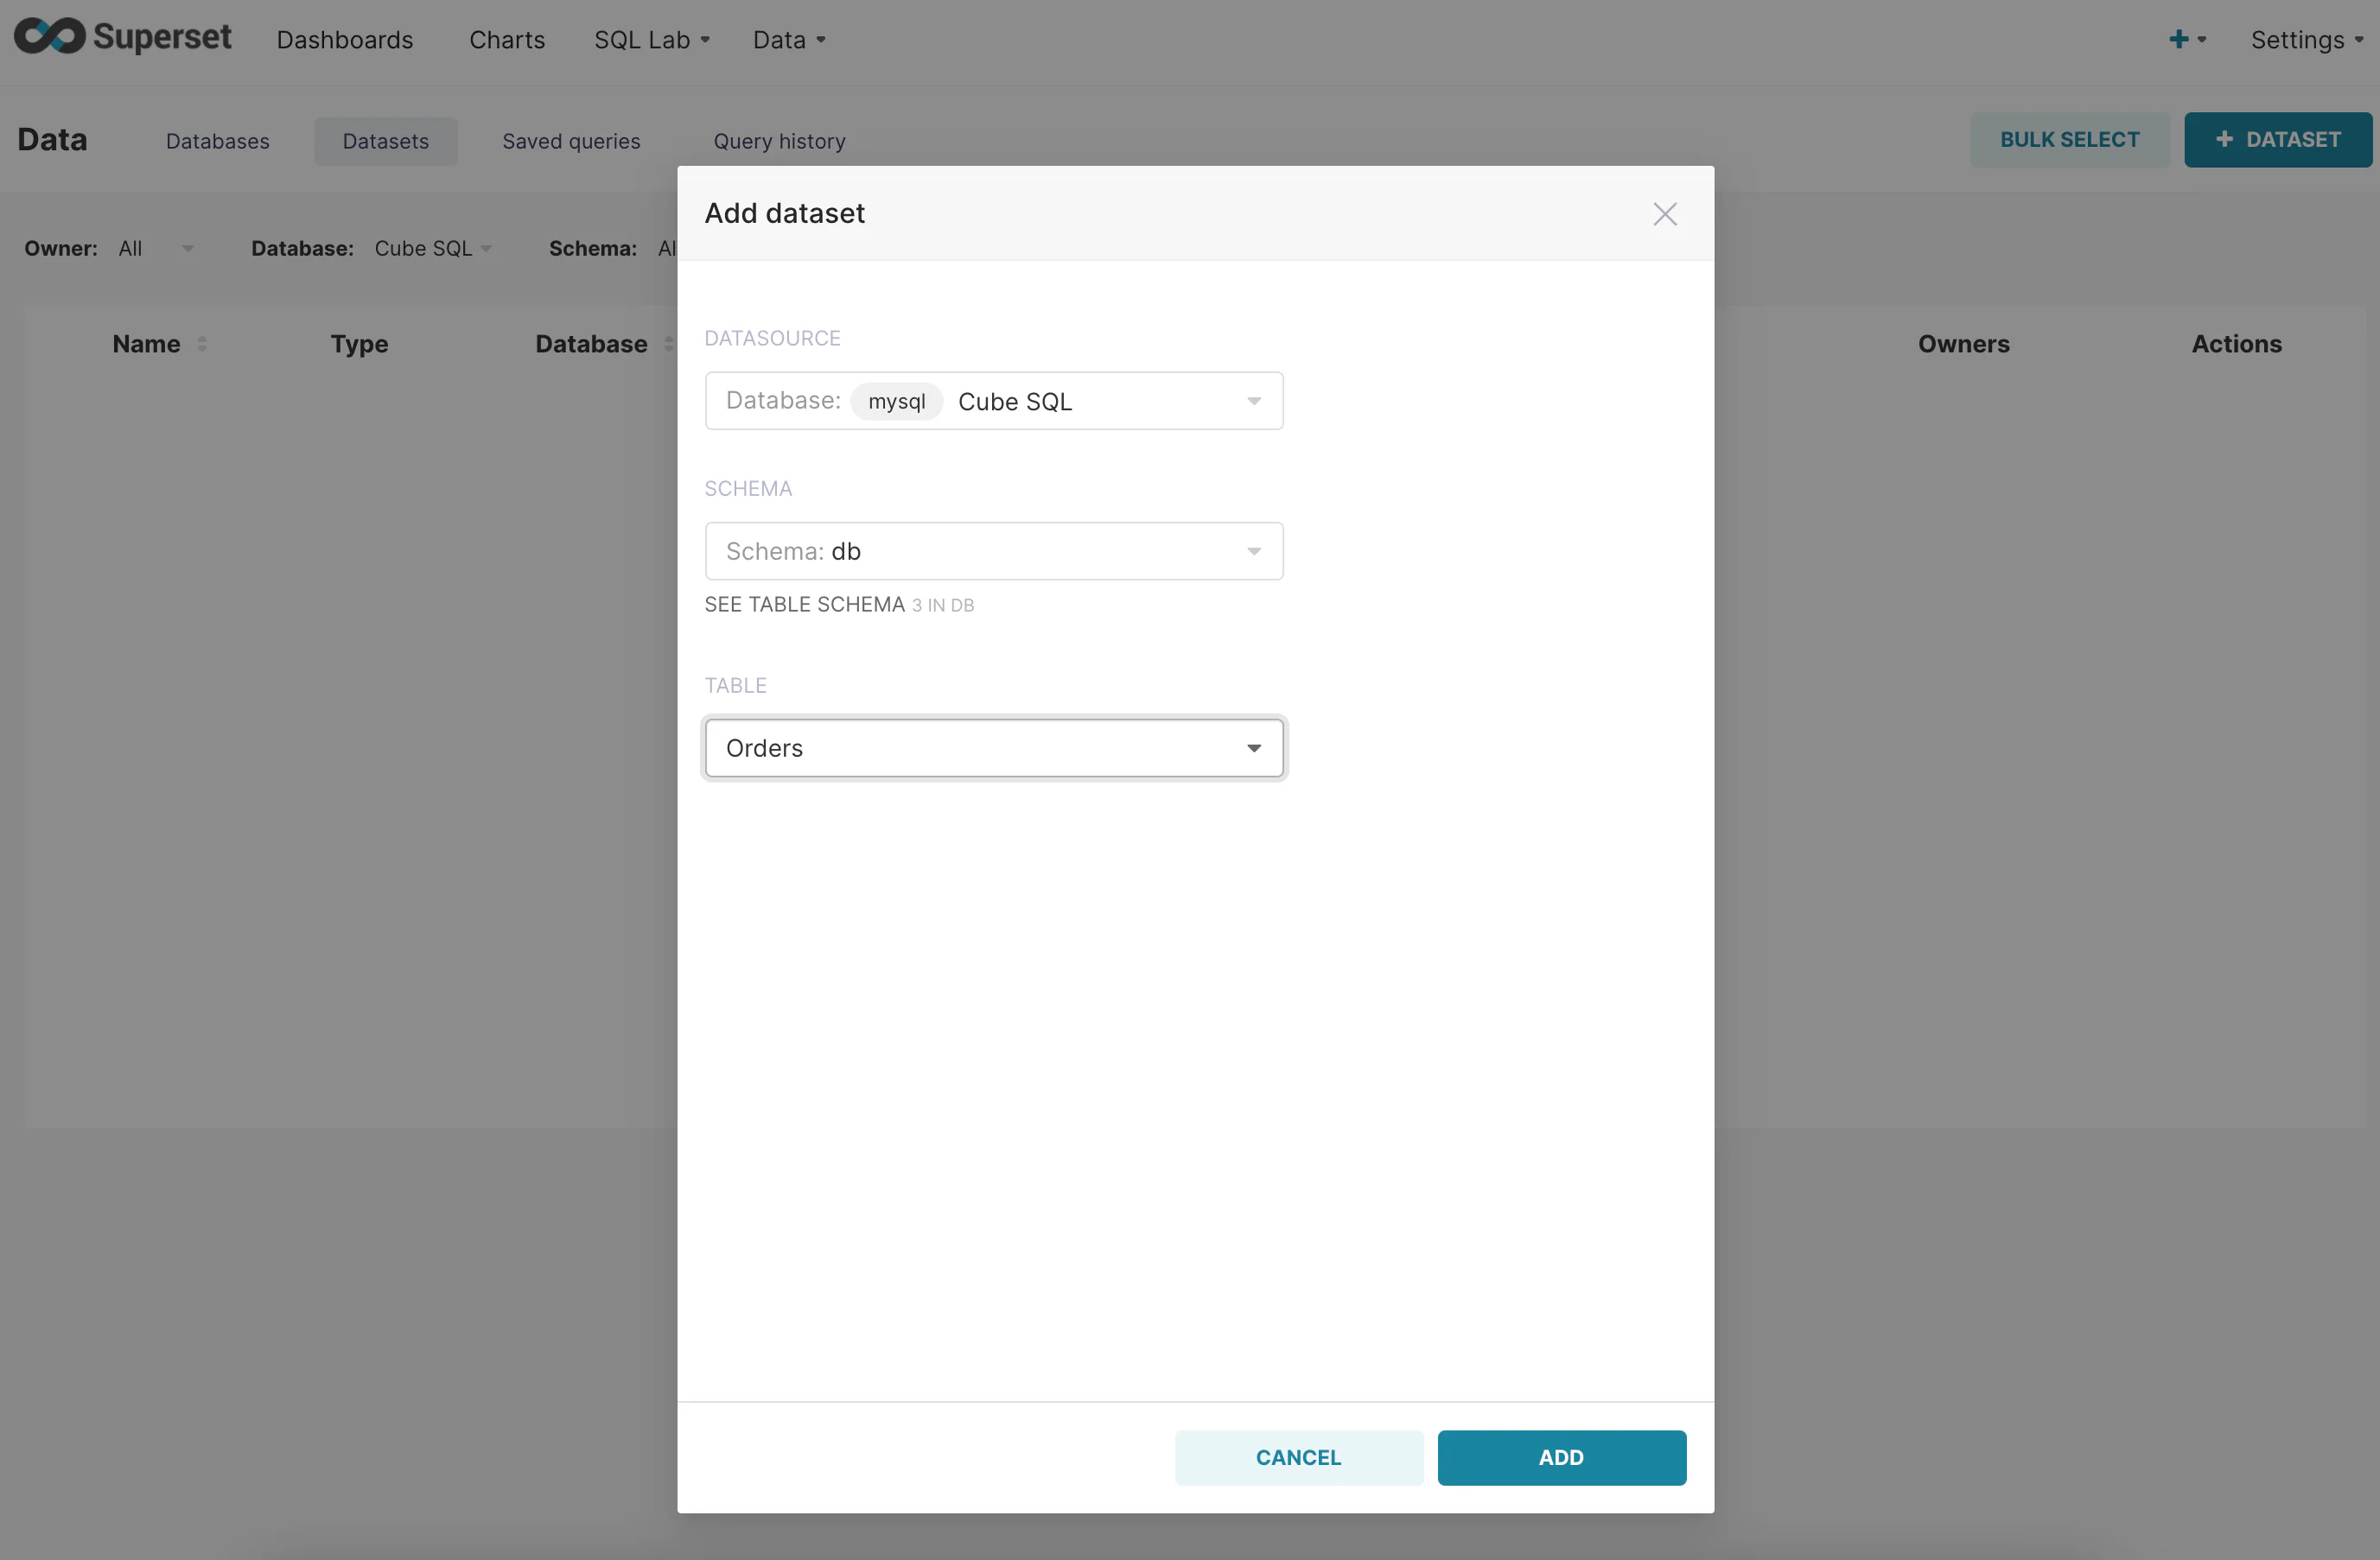2380x1560 pixels.
Task: Click the mysql backend badge
Action: [896, 402]
